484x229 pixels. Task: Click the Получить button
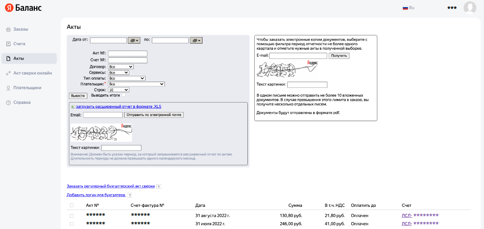click(x=339, y=56)
